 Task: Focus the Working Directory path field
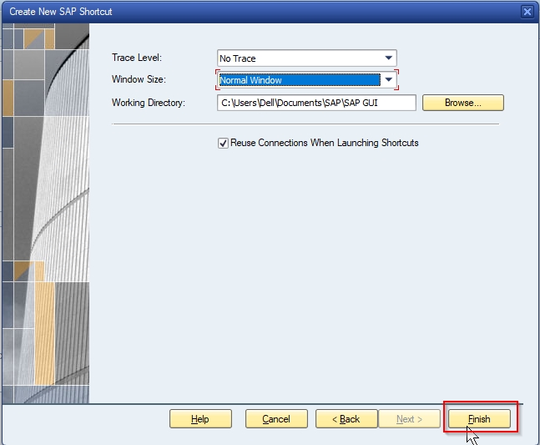[x=316, y=103]
